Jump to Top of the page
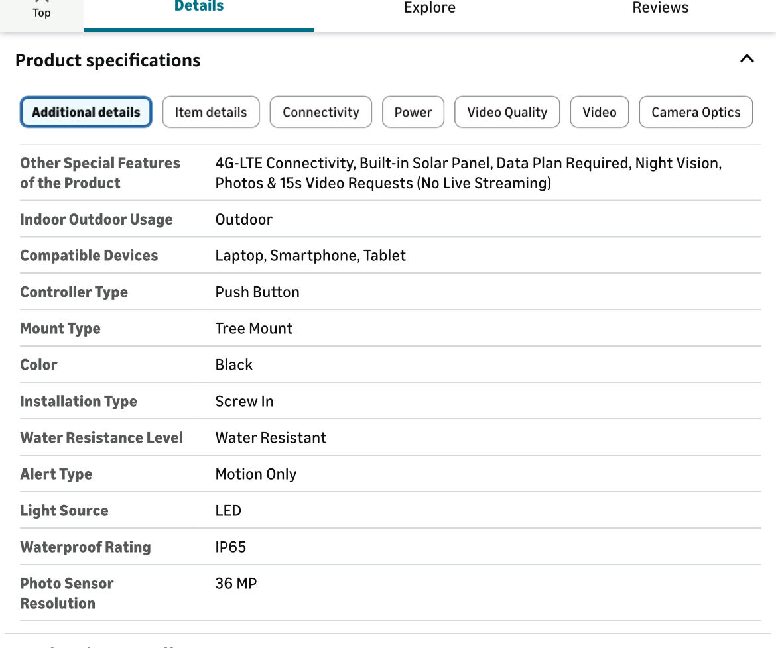 point(41,11)
